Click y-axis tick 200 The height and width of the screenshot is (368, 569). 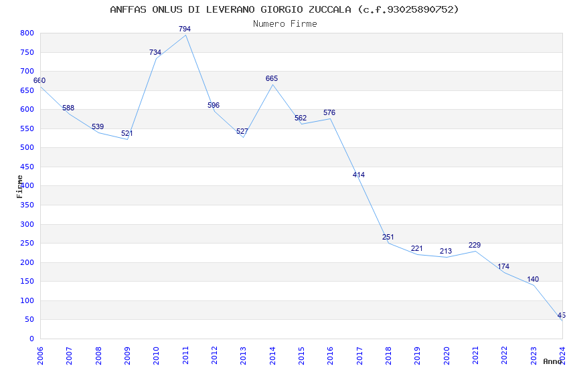point(27,262)
